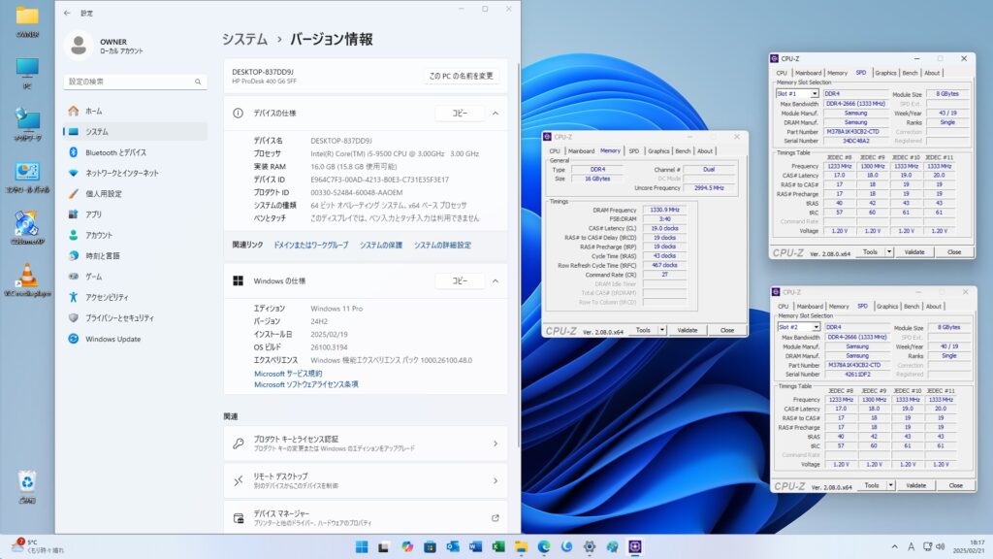This screenshot has width=993, height=559.
Task: Click the Bluetooth とデバイス sidebar icon
Action: click(73, 152)
